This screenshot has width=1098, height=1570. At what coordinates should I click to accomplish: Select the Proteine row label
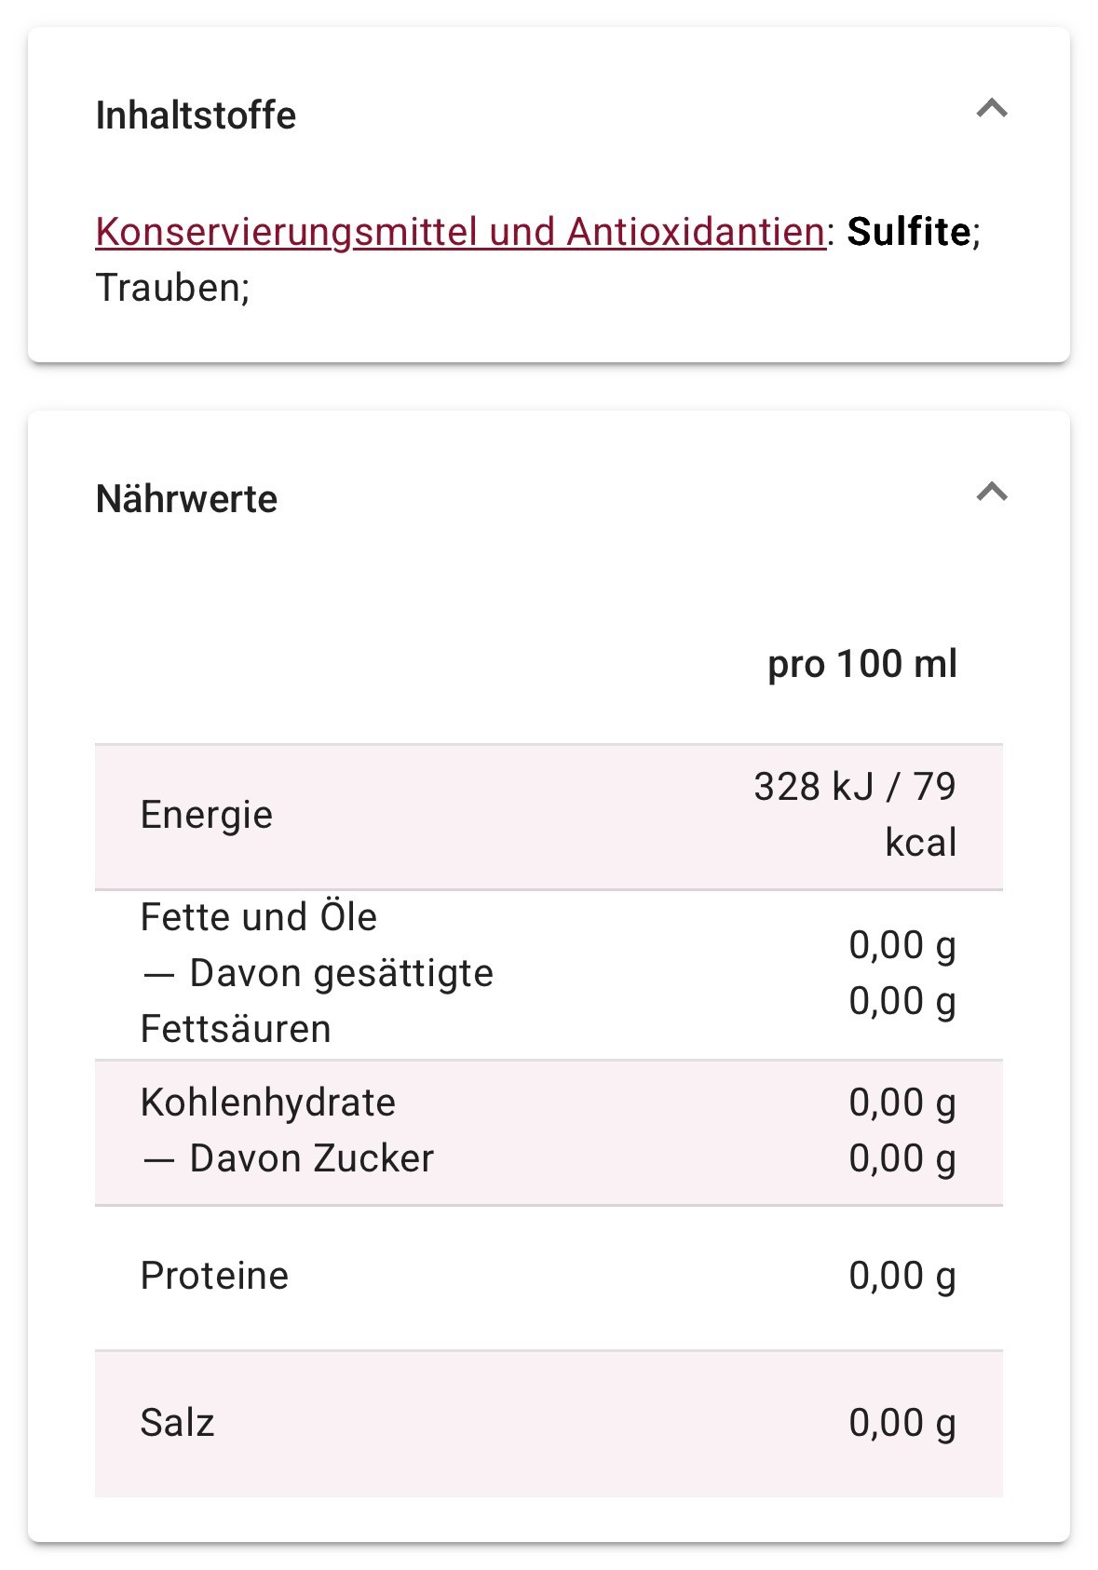click(214, 1276)
